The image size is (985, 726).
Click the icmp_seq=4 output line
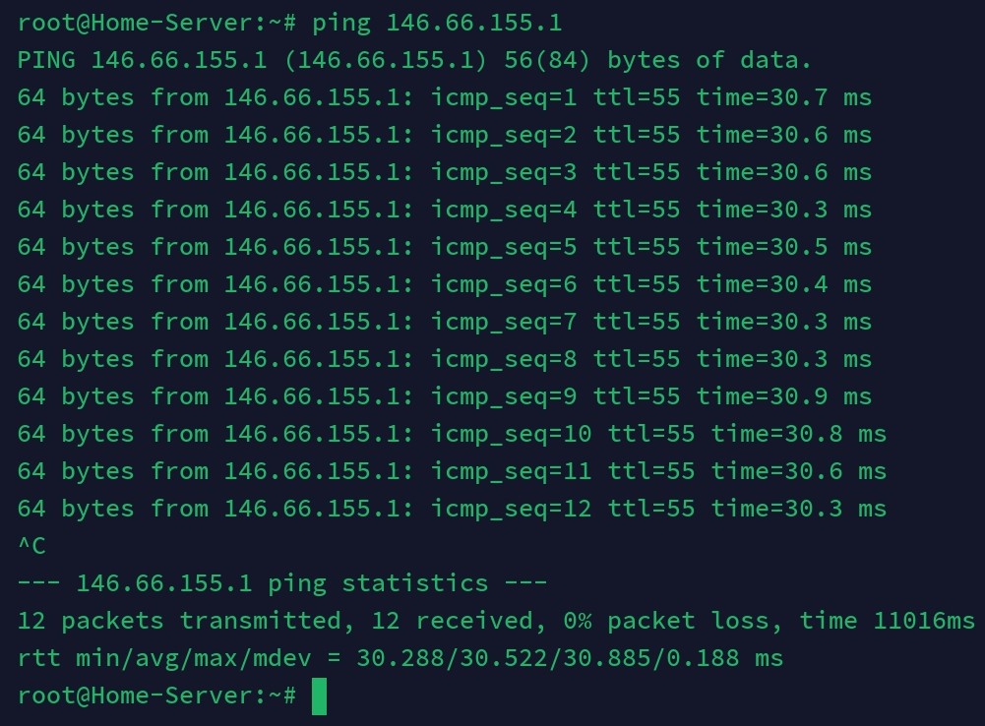pos(444,210)
